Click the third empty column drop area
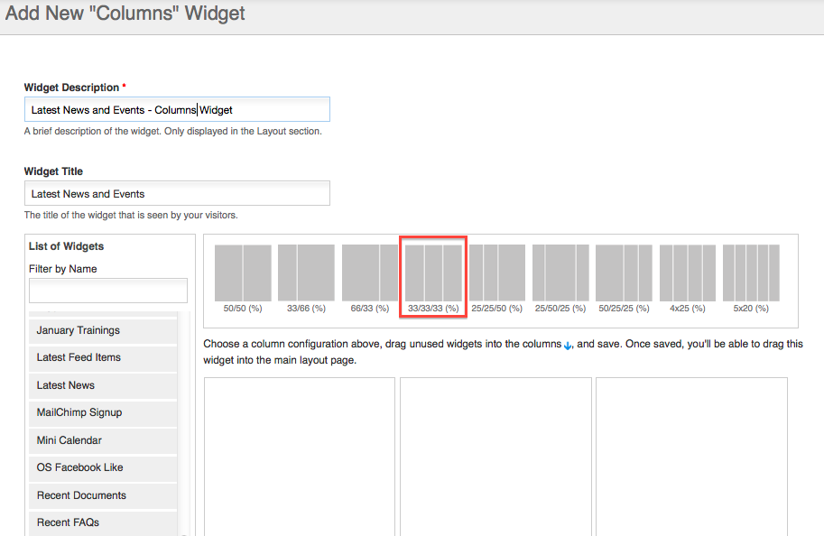824x536 pixels. click(691, 457)
